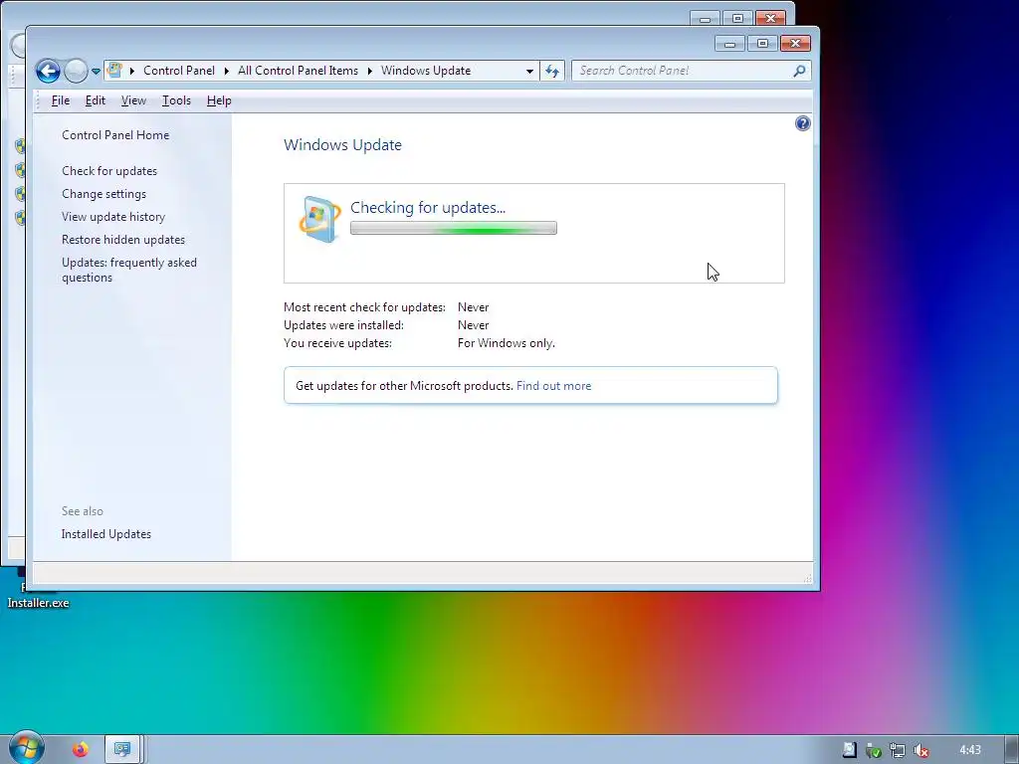The image size is (1019, 764).
Task: Select the Installer.exe desktop icon
Action: [x=38, y=603]
